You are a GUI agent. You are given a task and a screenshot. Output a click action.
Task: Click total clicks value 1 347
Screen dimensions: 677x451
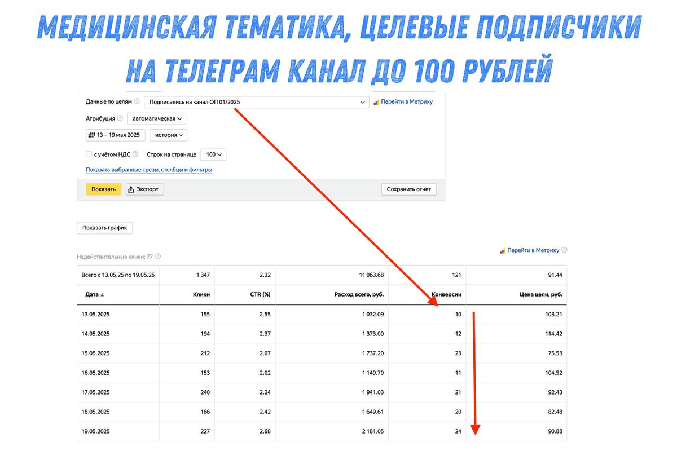click(203, 275)
